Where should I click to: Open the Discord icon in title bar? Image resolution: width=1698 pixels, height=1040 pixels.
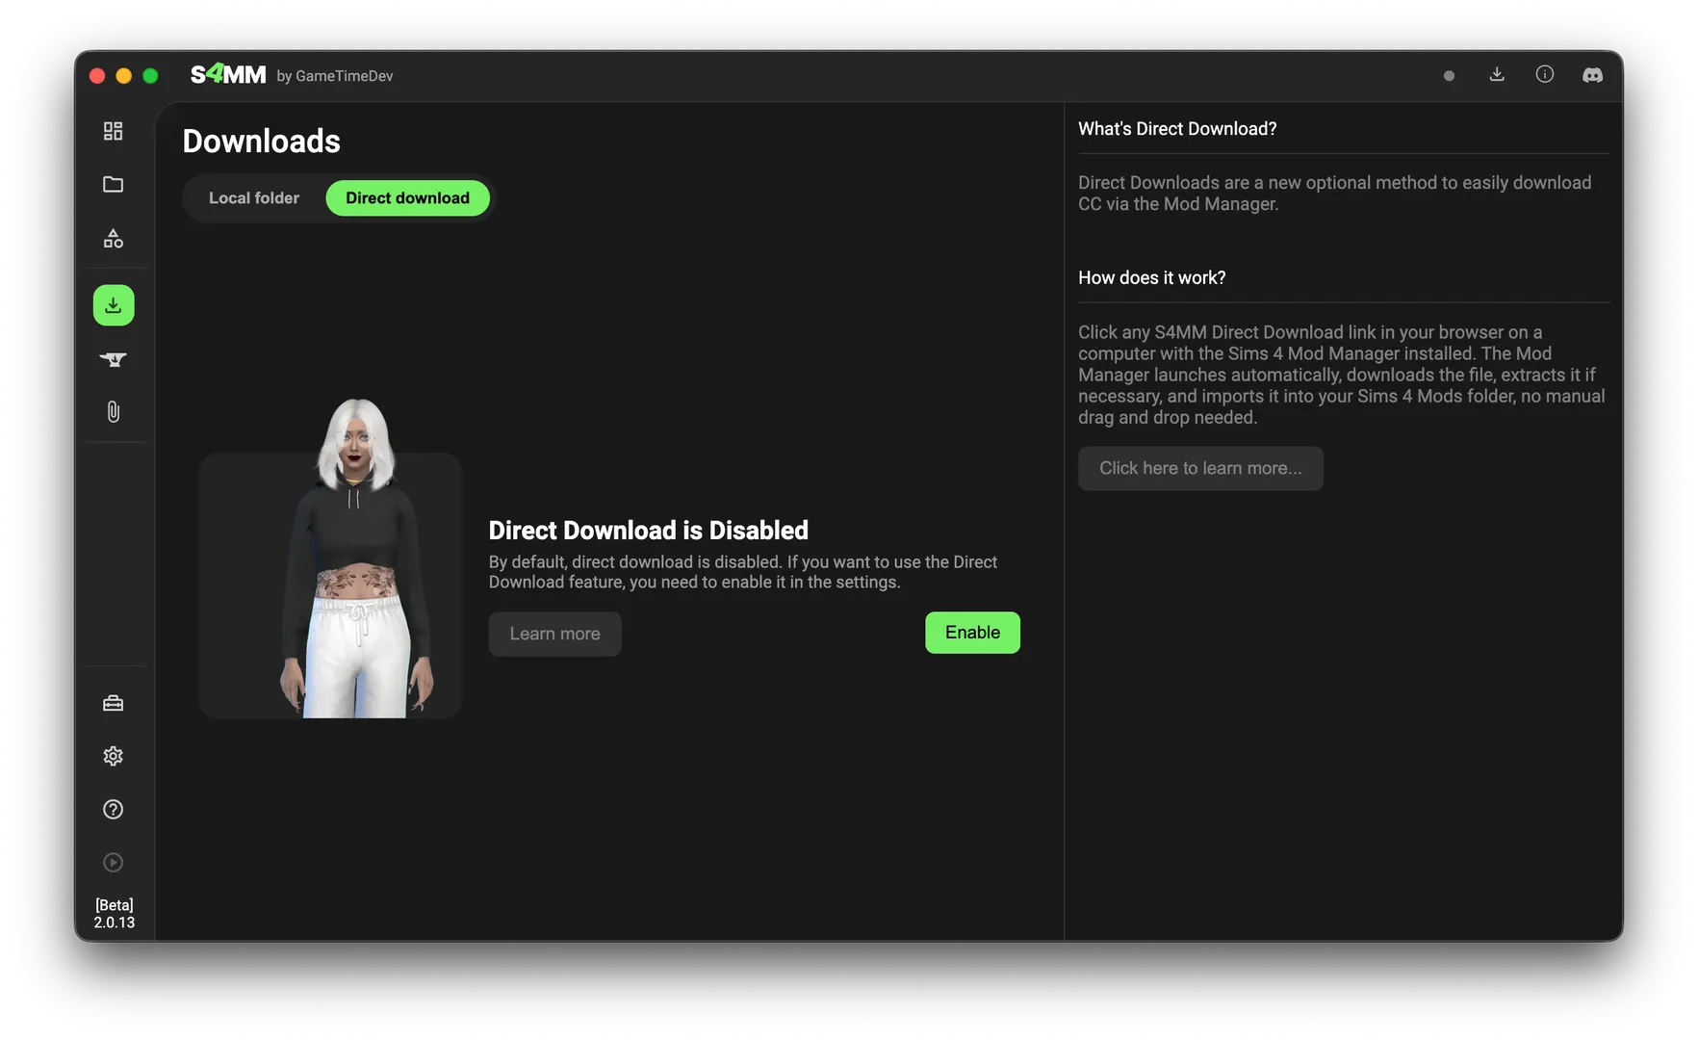coord(1593,75)
